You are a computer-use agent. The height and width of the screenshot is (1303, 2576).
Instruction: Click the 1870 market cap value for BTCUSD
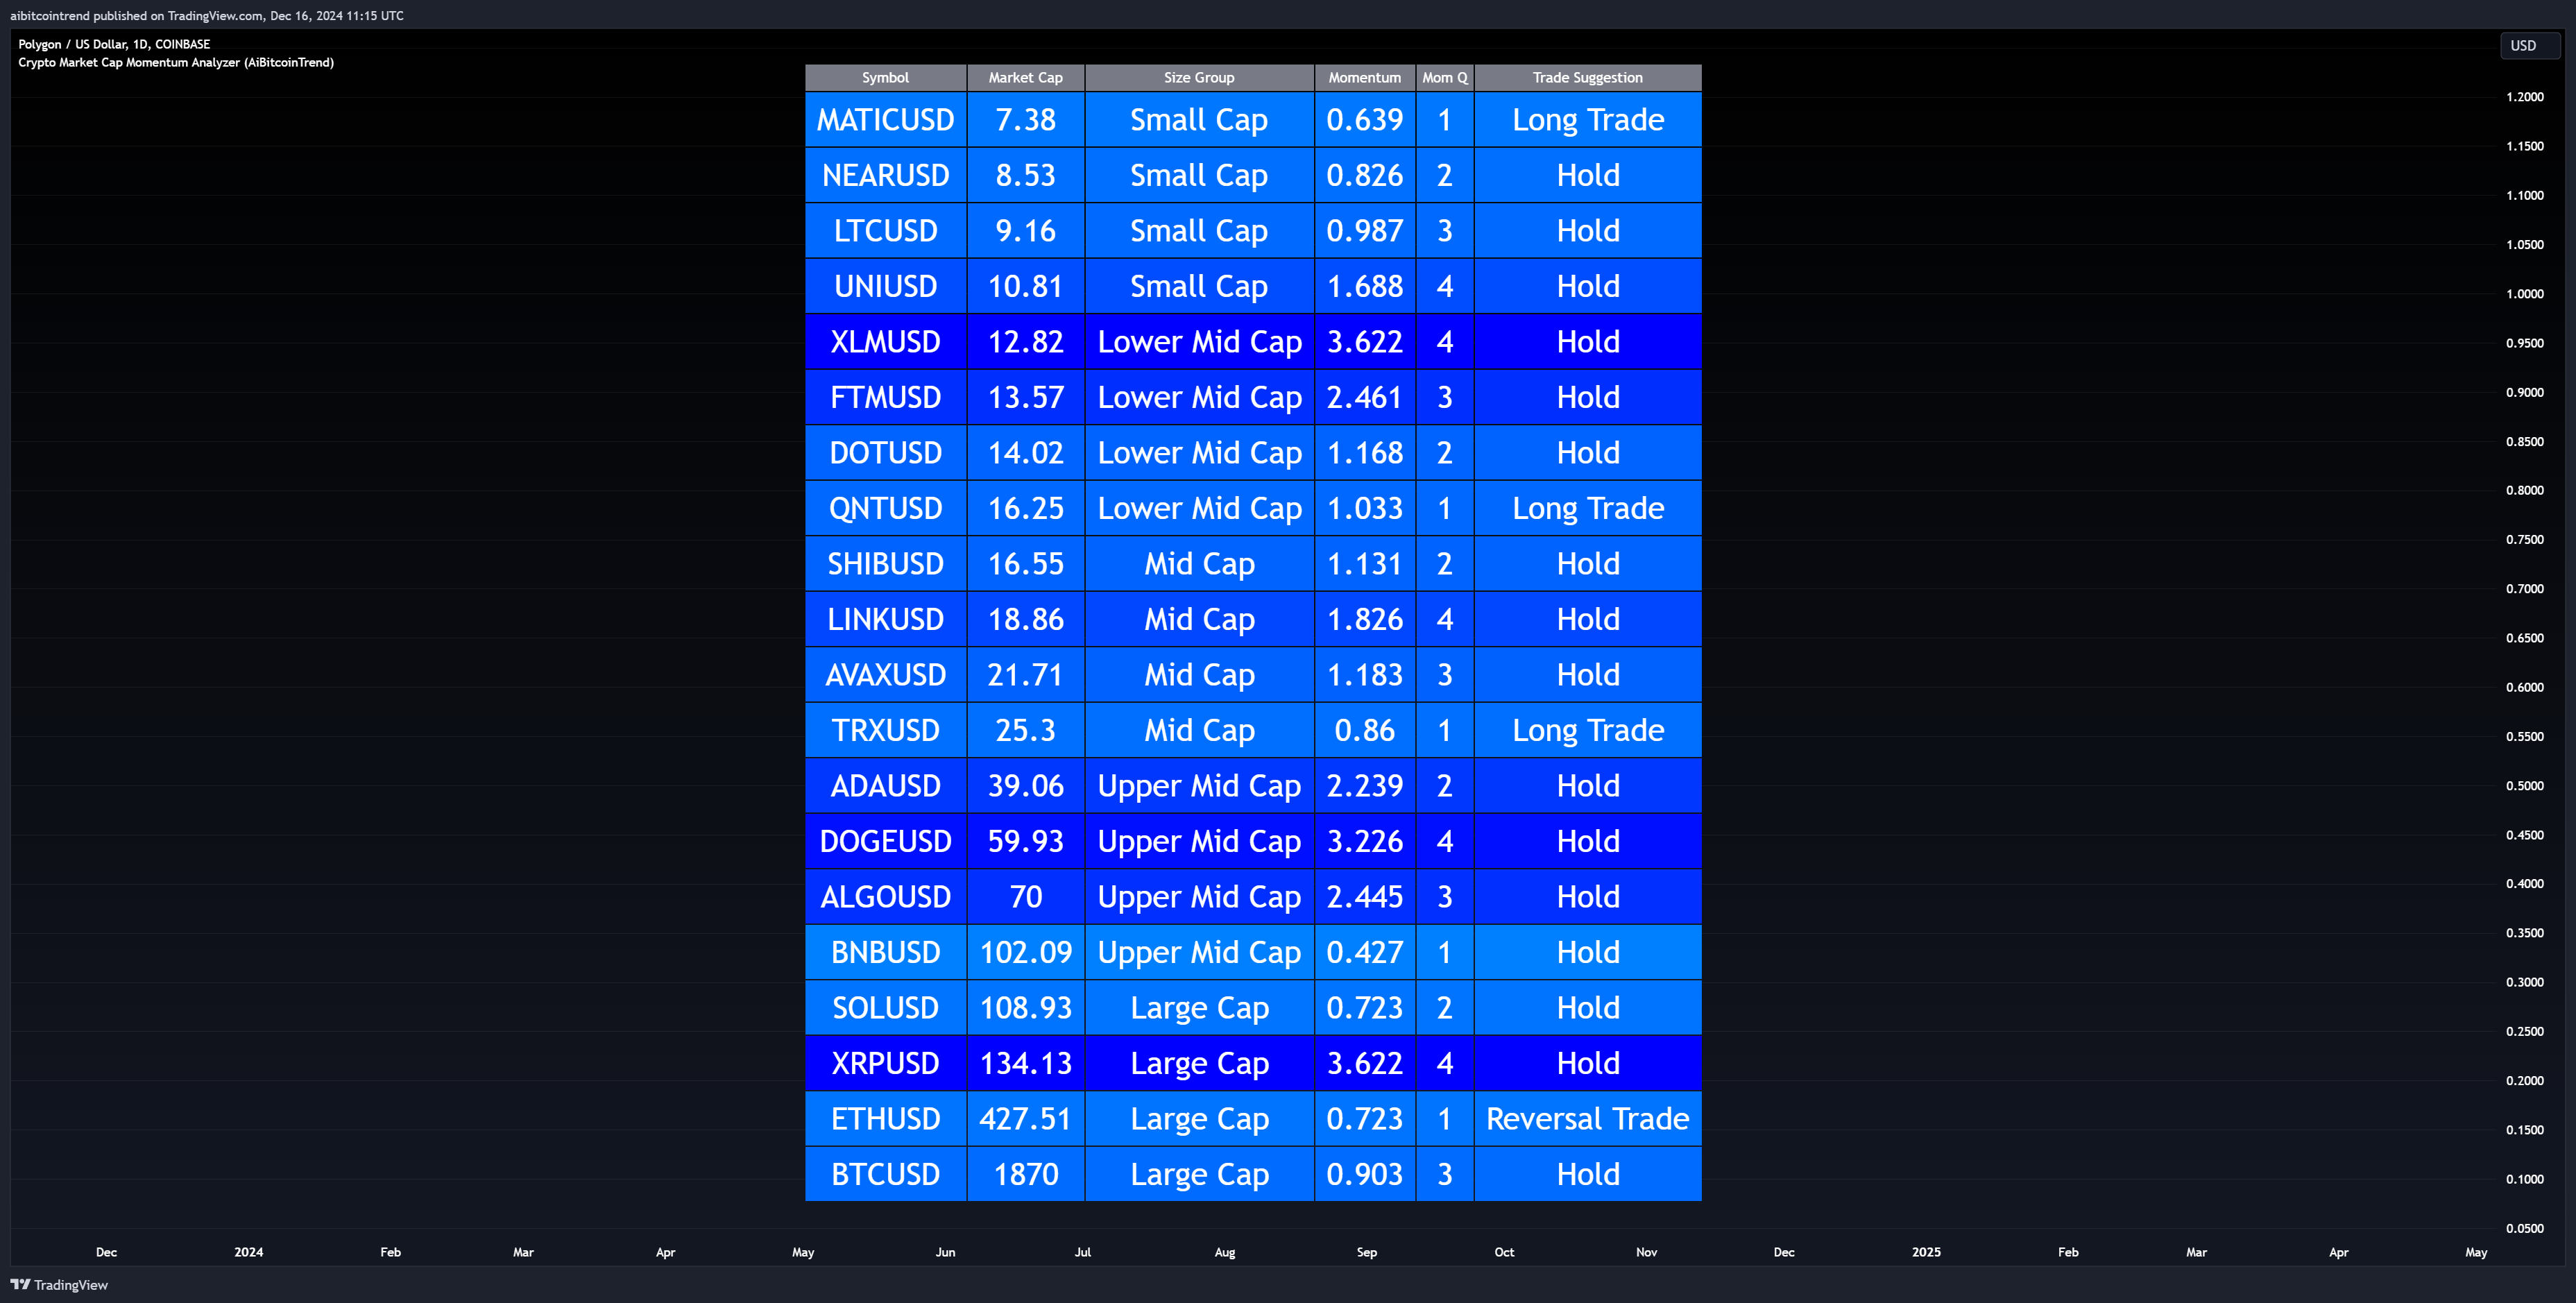(1025, 1174)
